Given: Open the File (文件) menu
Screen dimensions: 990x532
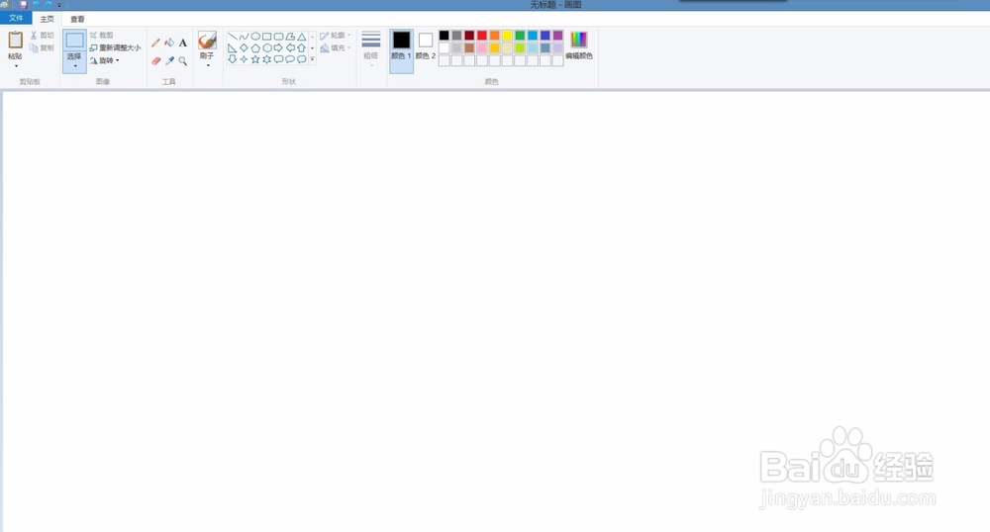Looking at the screenshot, I should pos(16,18).
